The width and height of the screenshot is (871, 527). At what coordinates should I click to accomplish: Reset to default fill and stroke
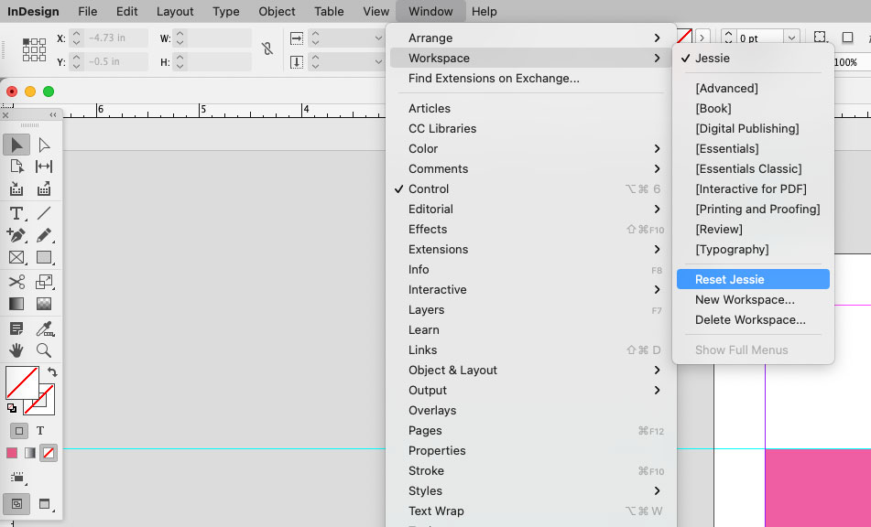point(12,408)
